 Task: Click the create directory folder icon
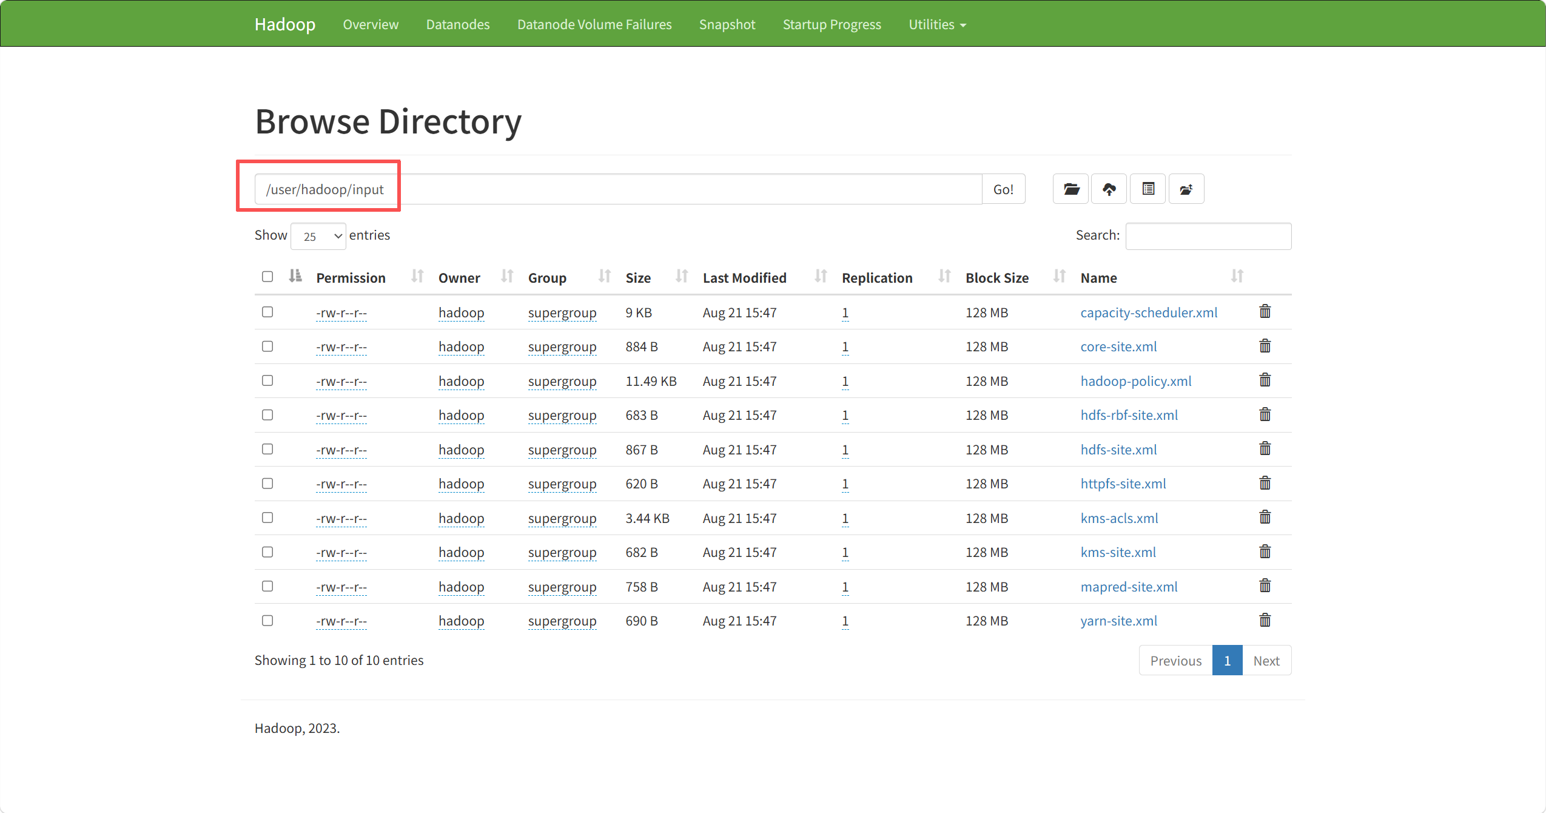(x=1071, y=189)
